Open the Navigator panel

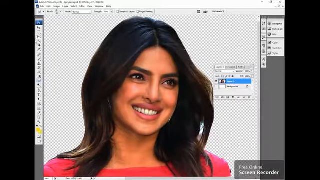coord(275,24)
